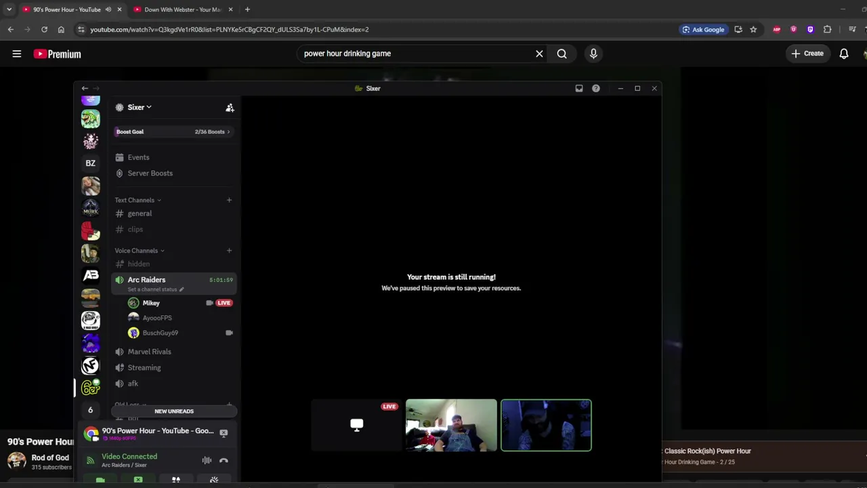Open the YouTube Create menu

tap(807, 54)
